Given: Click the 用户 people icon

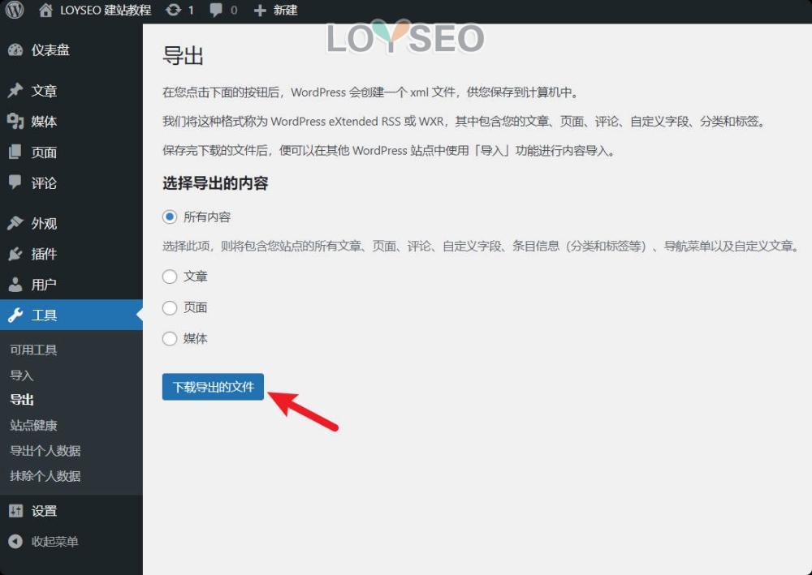Looking at the screenshot, I should (17, 284).
